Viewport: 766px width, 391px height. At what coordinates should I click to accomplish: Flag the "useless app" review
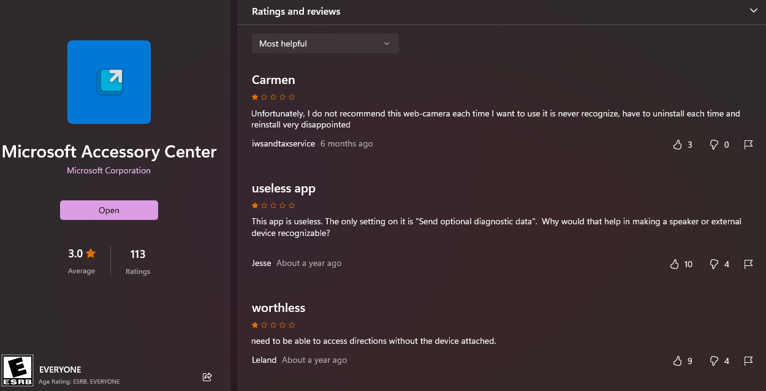pyautogui.click(x=748, y=264)
